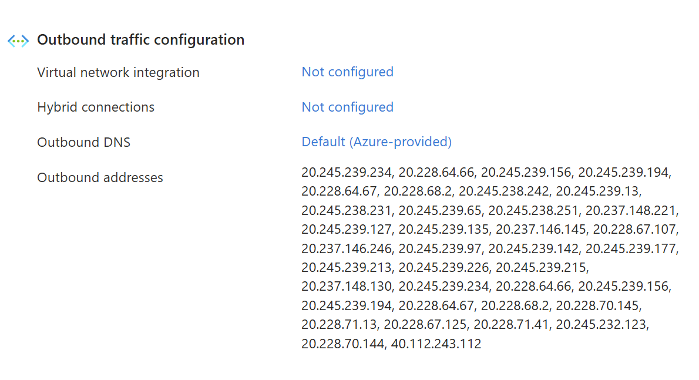Screen dimensions: 699x380
Task: Click the address 20.237.146.246
Action: pyautogui.click(x=347, y=248)
